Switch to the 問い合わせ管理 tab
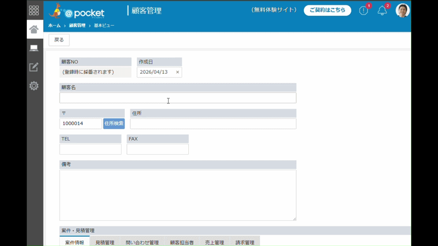 pos(142,242)
